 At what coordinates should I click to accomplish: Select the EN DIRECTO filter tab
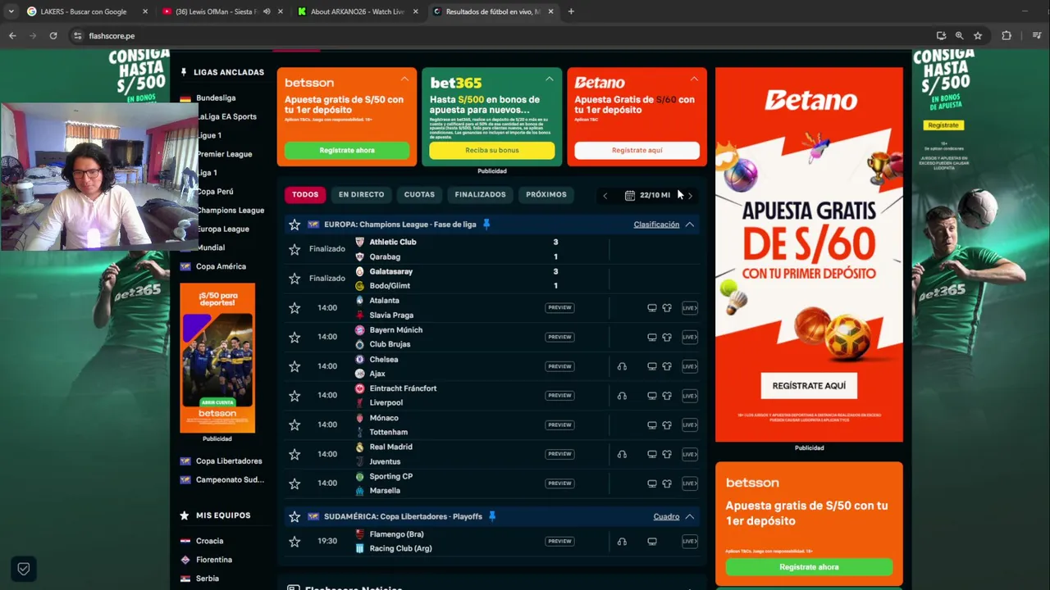(x=361, y=195)
